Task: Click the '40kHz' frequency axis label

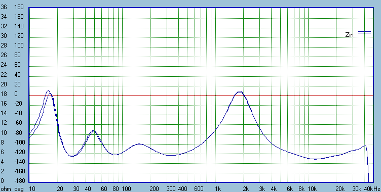Action: tap(372, 189)
